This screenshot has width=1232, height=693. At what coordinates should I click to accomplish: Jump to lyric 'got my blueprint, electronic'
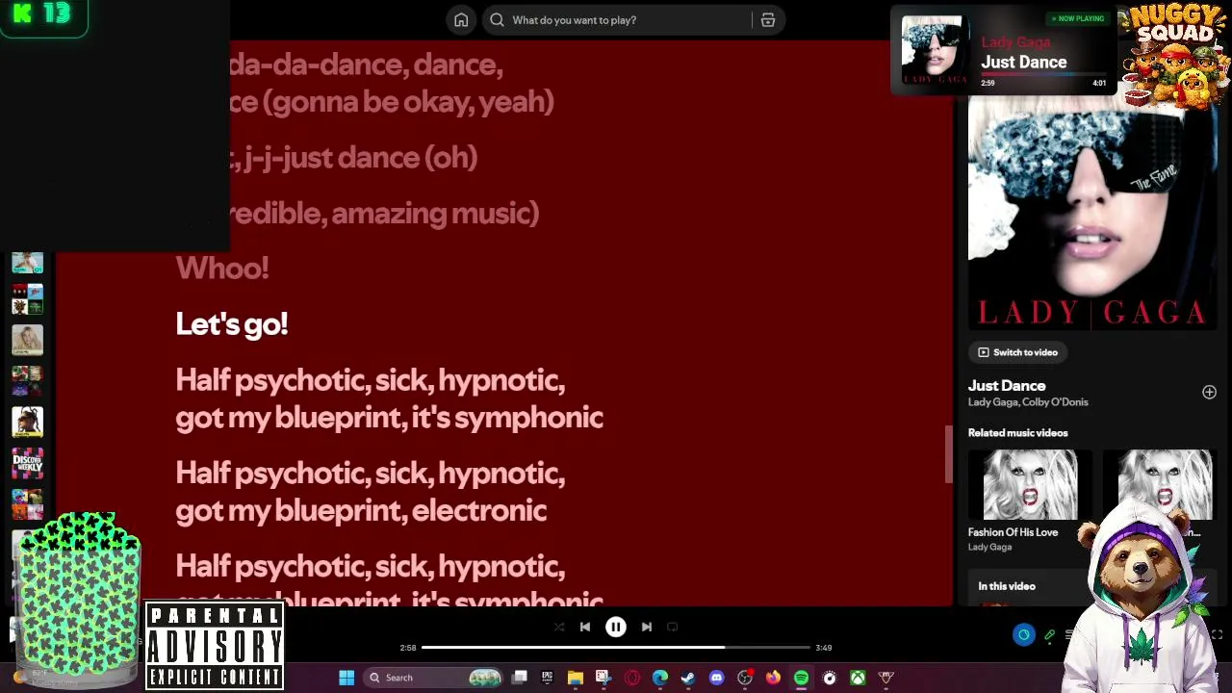[x=361, y=510]
